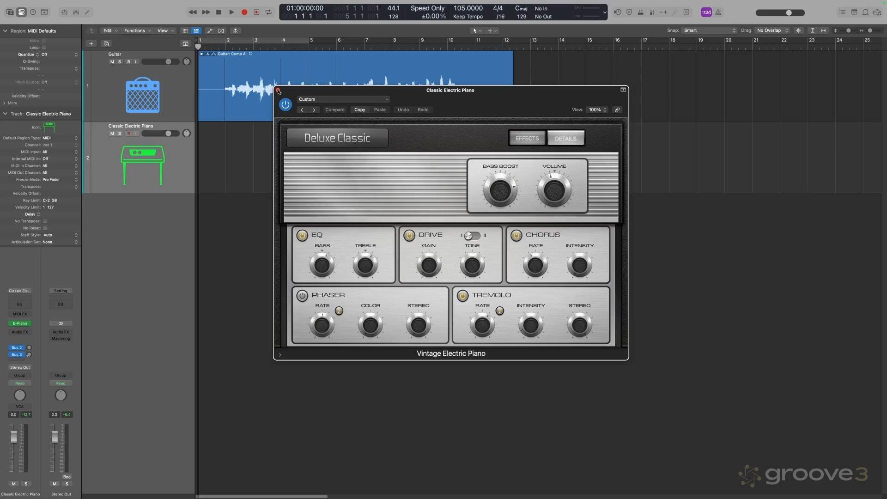The width and height of the screenshot is (887, 499).
Task: Collapse the Region MIDI Defaults section
Action: pyautogui.click(x=5, y=31)
